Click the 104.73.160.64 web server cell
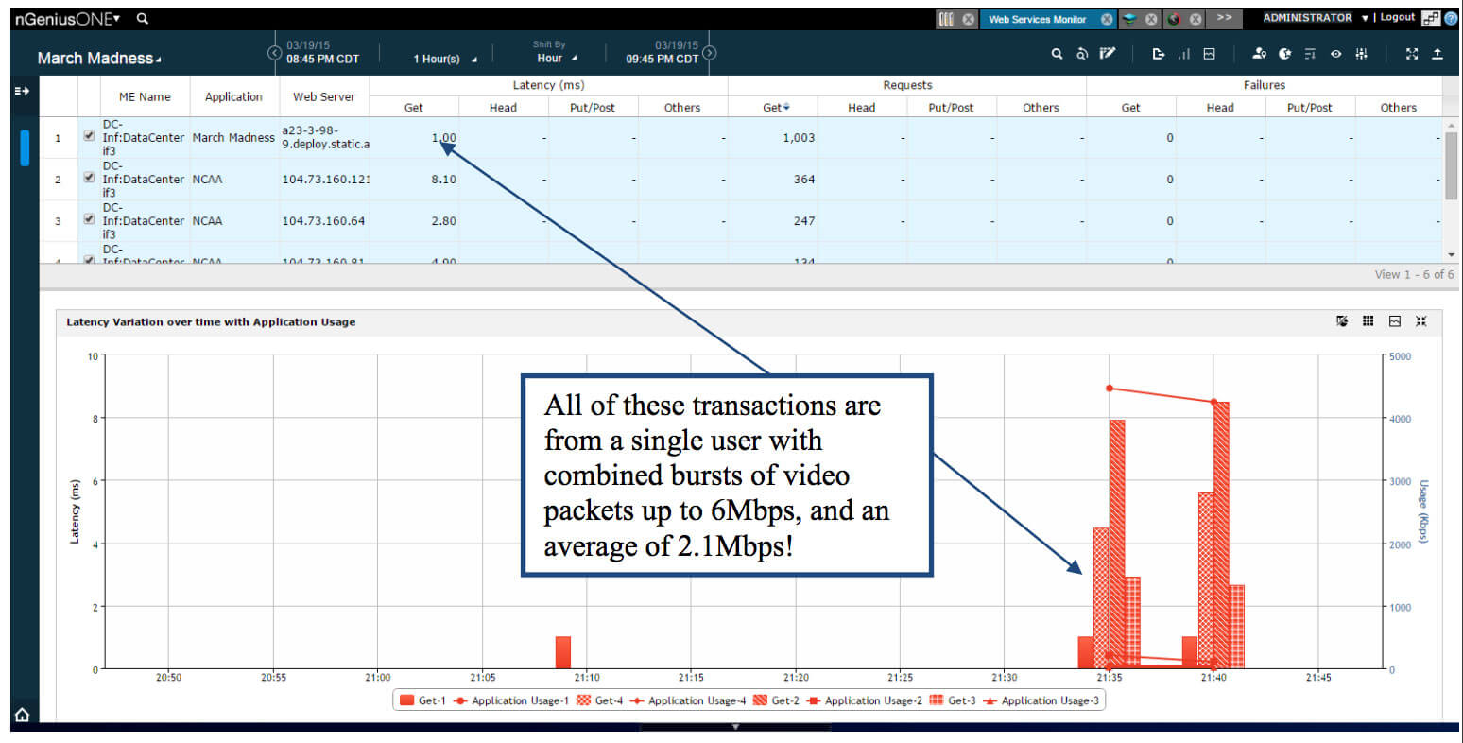The image size is (1463, 743). [323, 220]
